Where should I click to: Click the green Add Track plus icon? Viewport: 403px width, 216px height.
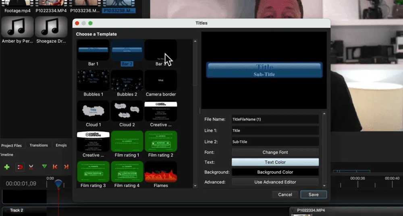pos(7,167)
